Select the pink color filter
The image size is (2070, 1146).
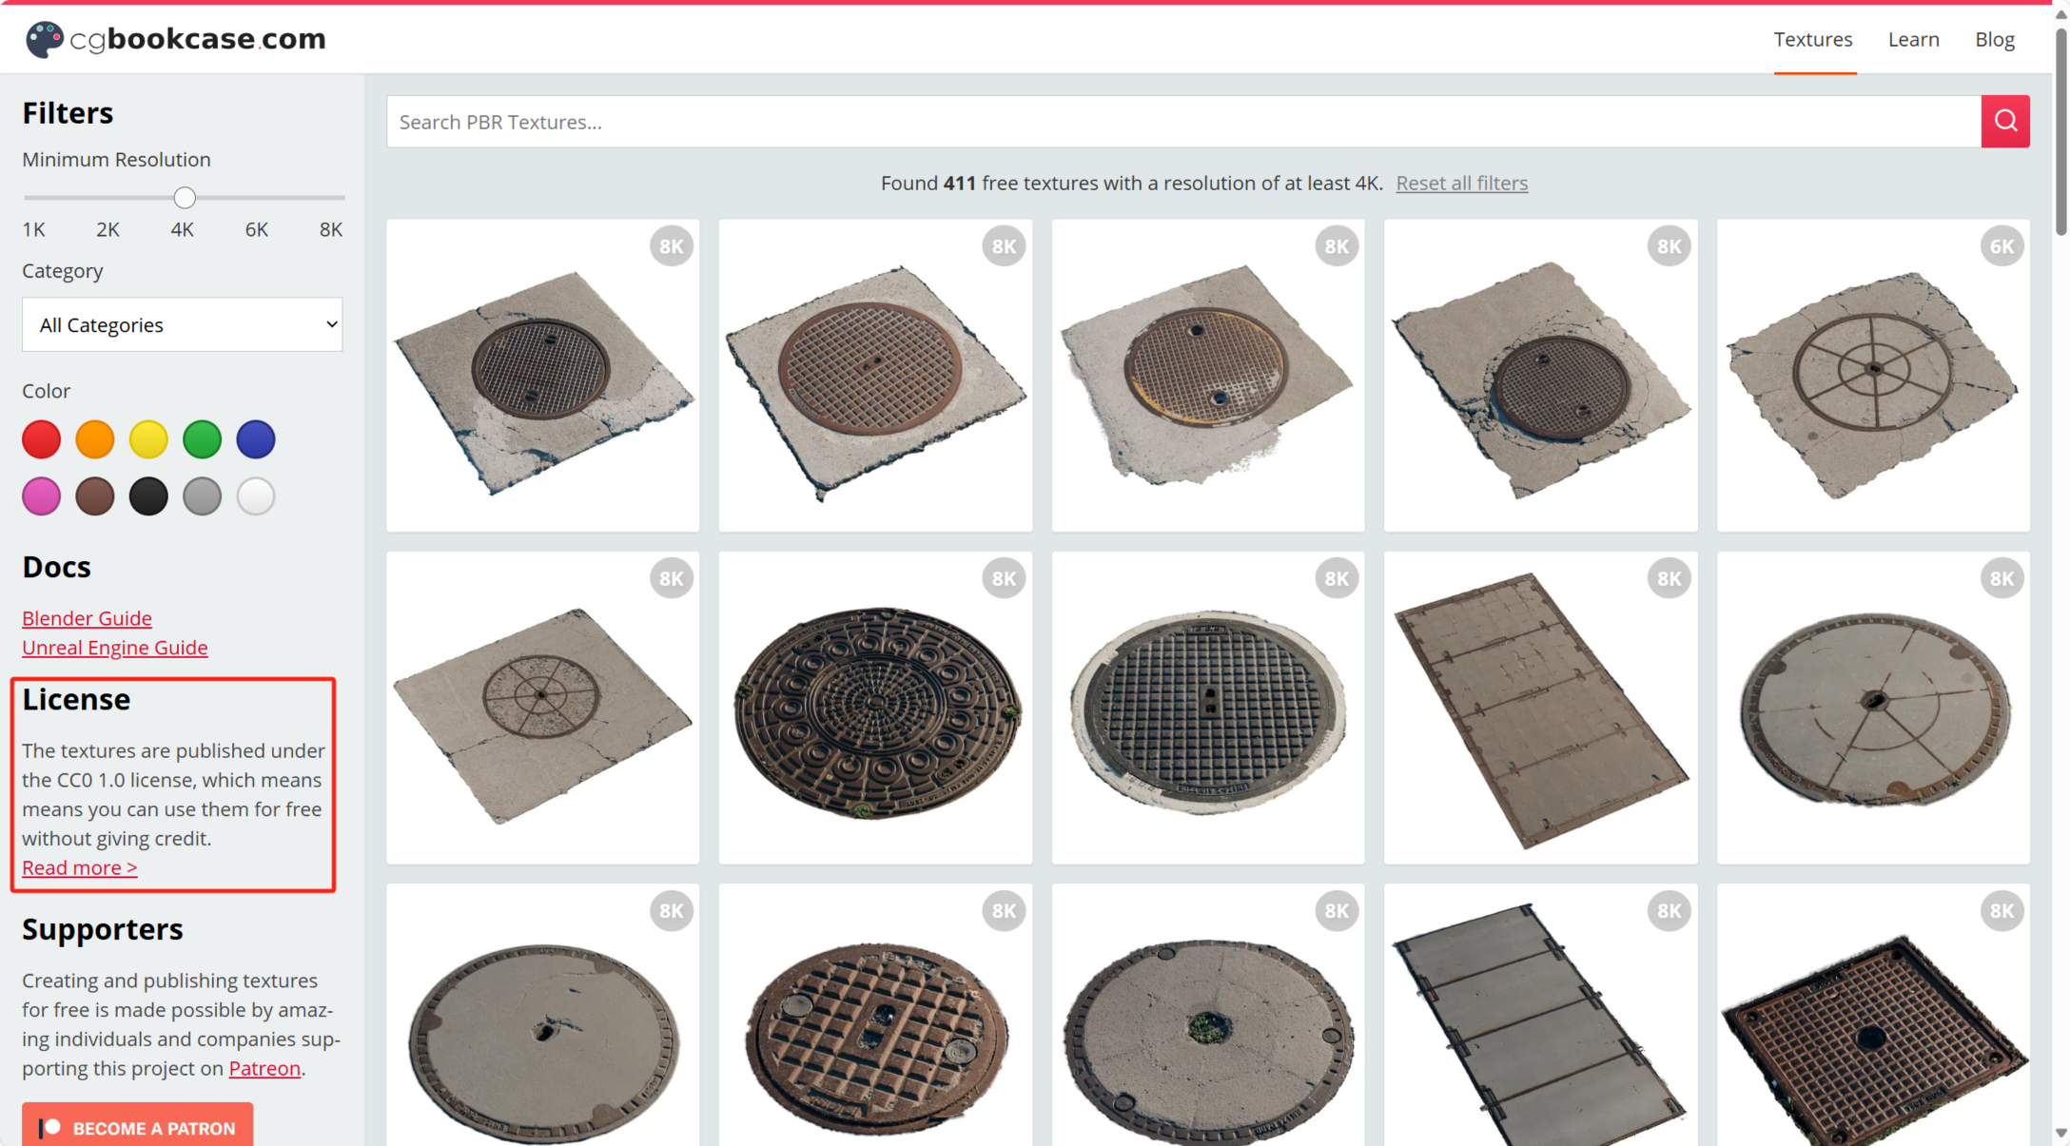coord(41,496)
